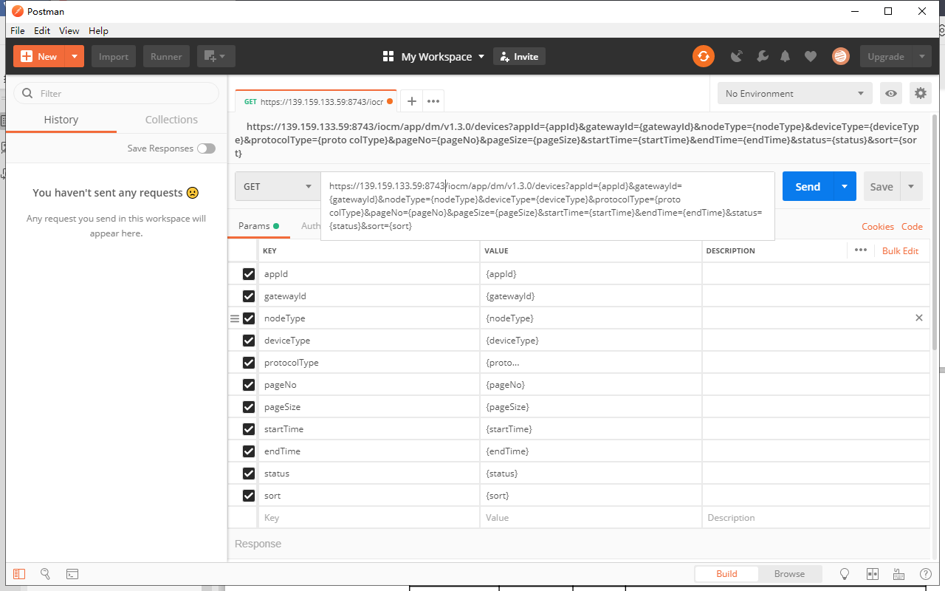Select the History tab
The image size is (945, 591).
click(61, 120)
